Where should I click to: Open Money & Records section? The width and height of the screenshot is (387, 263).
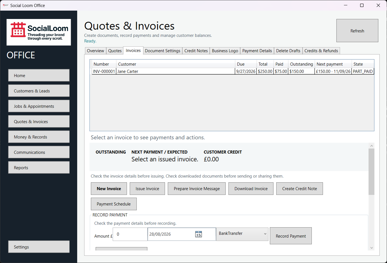pyautogui.click(x=39, y=137)
